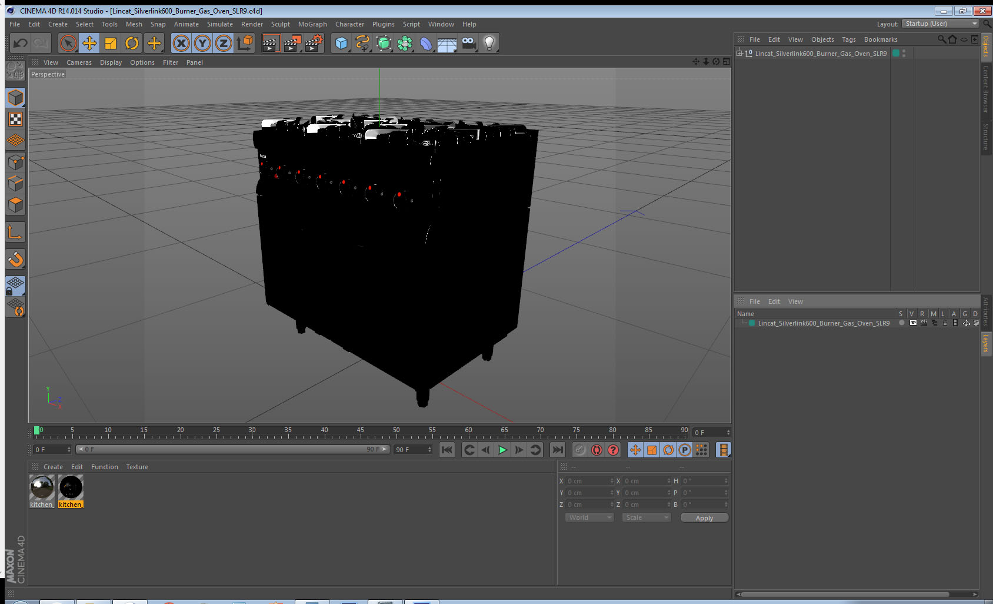This screenshot has width=993, height=604.
Task: Click X position input field
Action: point(590,481)
